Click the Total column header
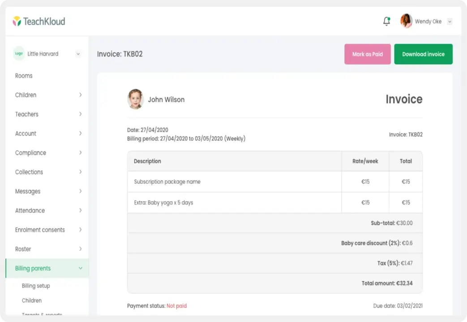This screenshot has height=322, width=467. click(x=406, y=161)
